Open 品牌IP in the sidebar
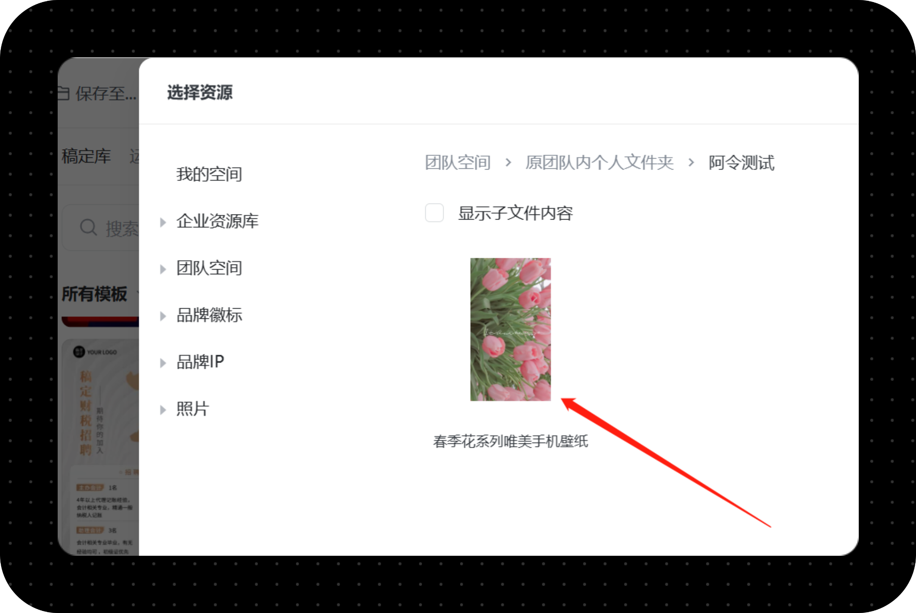The height and width of the screenshot is (613, 916). [x=200, y=362]
